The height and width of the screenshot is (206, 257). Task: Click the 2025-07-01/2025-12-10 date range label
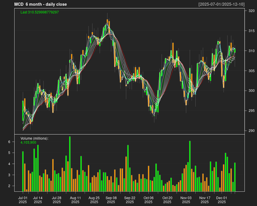221,4
